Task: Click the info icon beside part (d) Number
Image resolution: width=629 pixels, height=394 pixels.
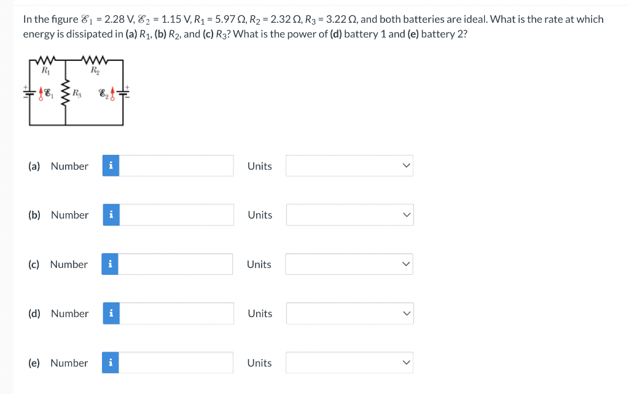Action: pos(111,313)
